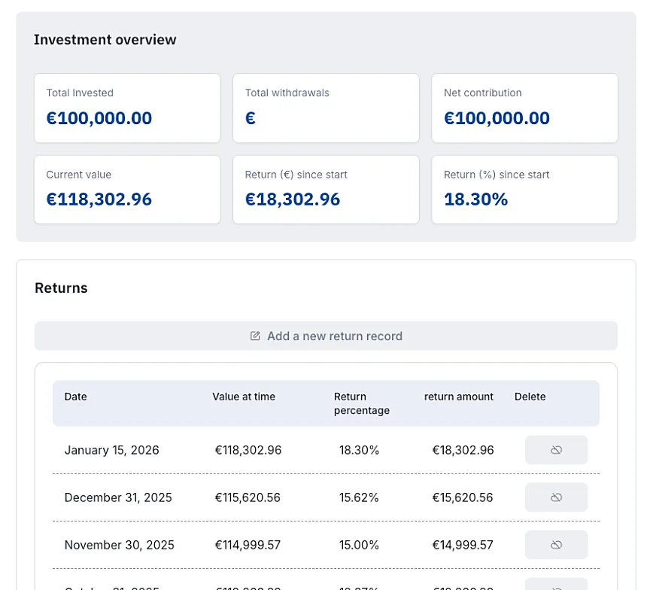Click the €115,620.56 value at time cell
The image size is (650, 590).
[x=248, y=497]
